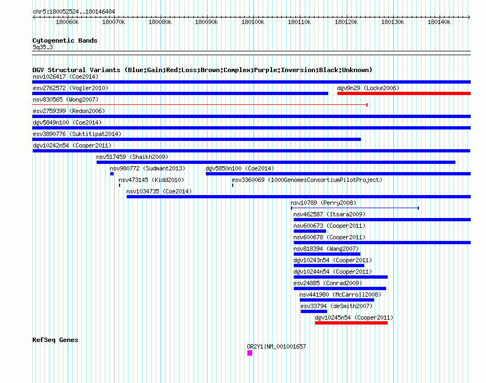Select the nsv1034735 (Coe2014) label
486x383 pixels.
tap(159, 191)
